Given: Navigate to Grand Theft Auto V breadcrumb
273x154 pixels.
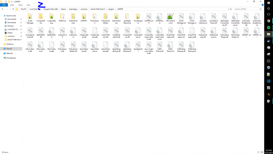Looking at the screenshot, I should pyautogui.click(x=98, y=9).
